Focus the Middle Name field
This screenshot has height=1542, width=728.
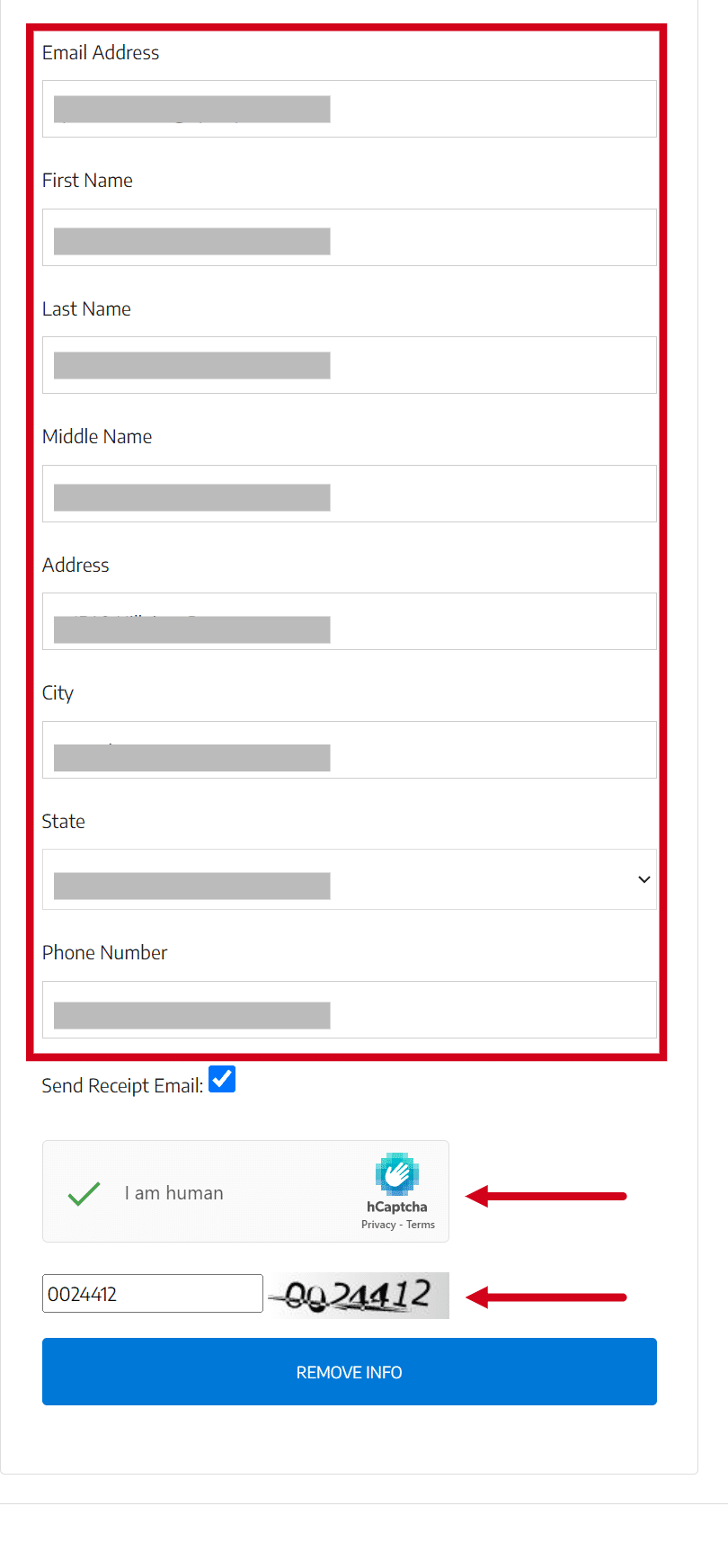pyautogui.click(x=350, y=494)
